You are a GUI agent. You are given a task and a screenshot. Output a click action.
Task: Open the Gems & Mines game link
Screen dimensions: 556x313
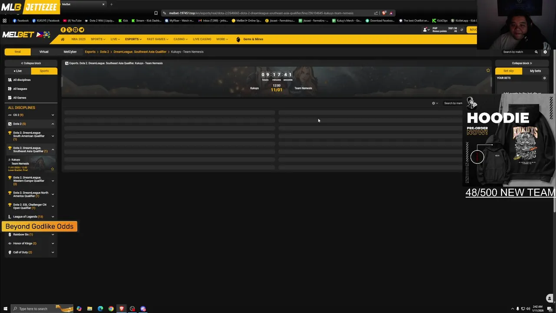point(250,39)
